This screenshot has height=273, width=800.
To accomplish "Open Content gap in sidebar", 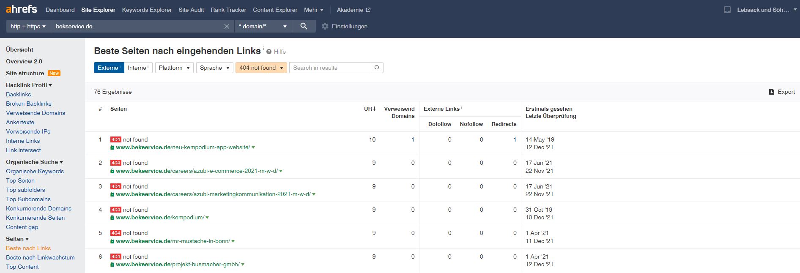I will pyautogui.click(x=22, y=227).
